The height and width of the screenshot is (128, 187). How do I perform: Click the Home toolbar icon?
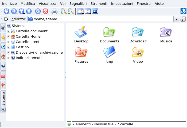pos(29,11)
